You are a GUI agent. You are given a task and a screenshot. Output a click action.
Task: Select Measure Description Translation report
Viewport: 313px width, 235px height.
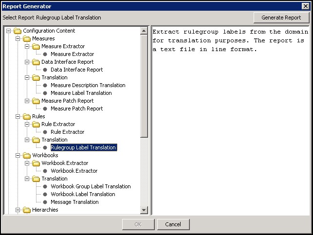tap(88, 85)
